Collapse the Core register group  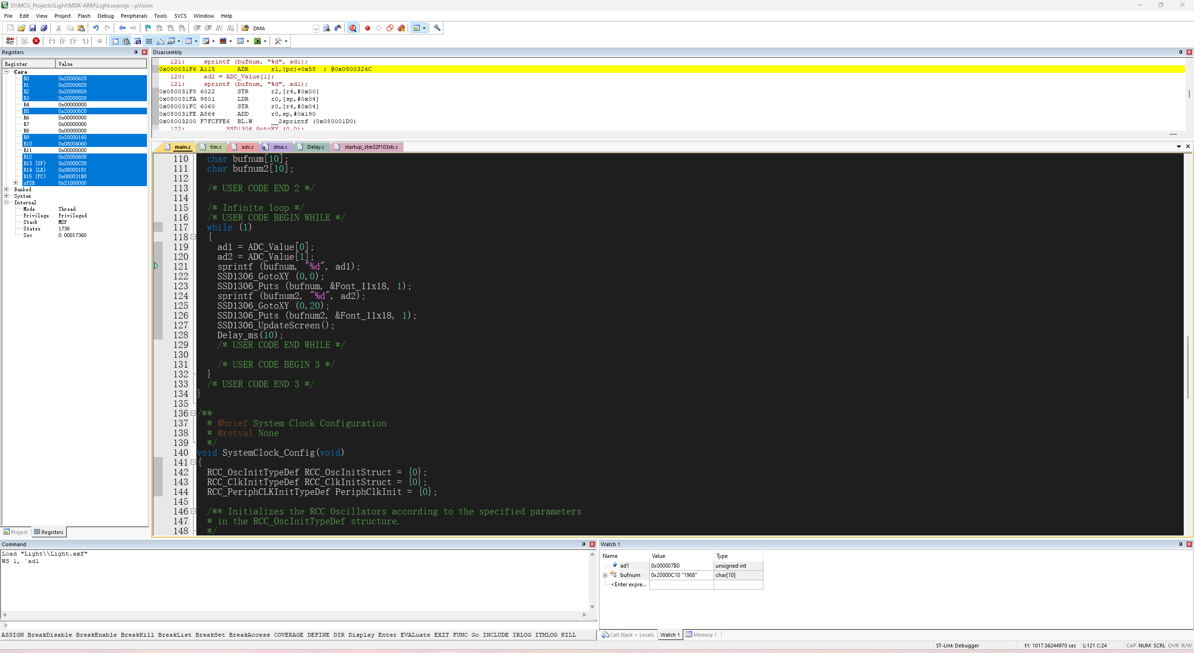(7, 72)
